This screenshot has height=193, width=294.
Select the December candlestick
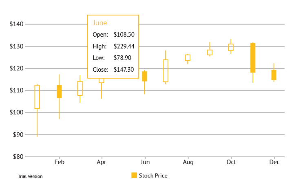tap(274, 75)
